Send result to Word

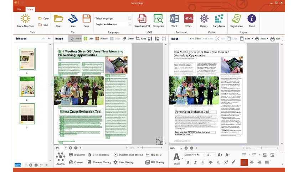[174, 19]
